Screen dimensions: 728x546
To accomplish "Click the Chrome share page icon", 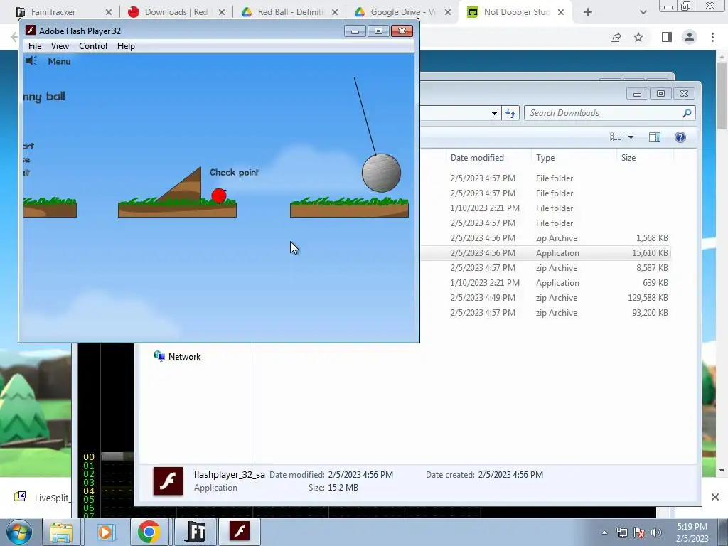I will tap(616, 37).
